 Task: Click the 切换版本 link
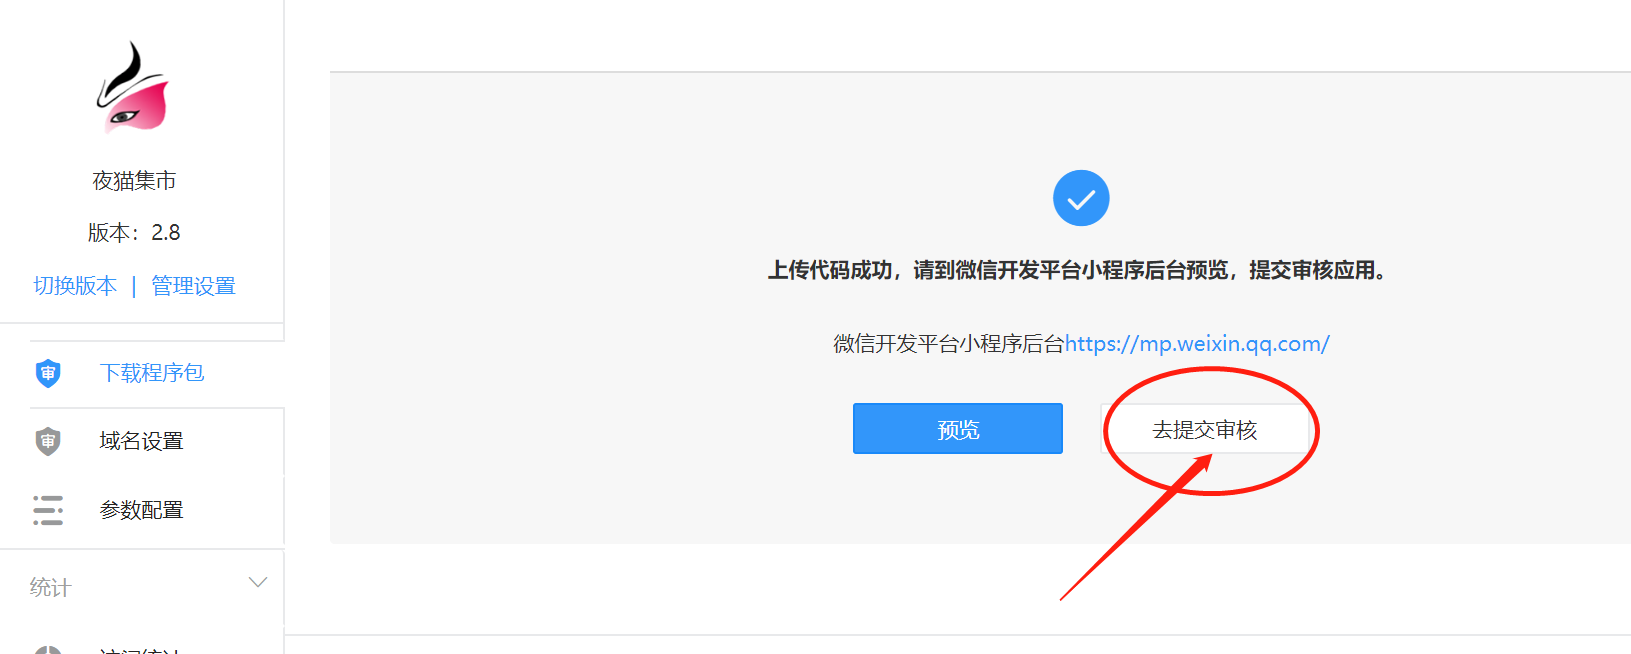(75, 286)
